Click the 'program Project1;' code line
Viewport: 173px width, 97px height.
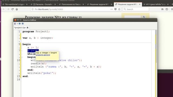(36, 32)
